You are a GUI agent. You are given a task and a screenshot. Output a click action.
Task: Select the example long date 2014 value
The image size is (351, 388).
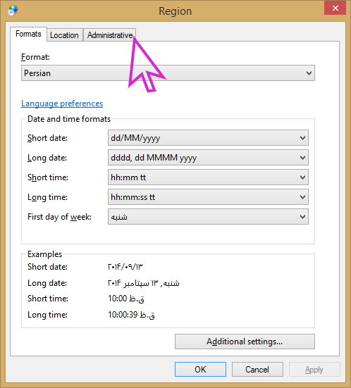(144, 283)
